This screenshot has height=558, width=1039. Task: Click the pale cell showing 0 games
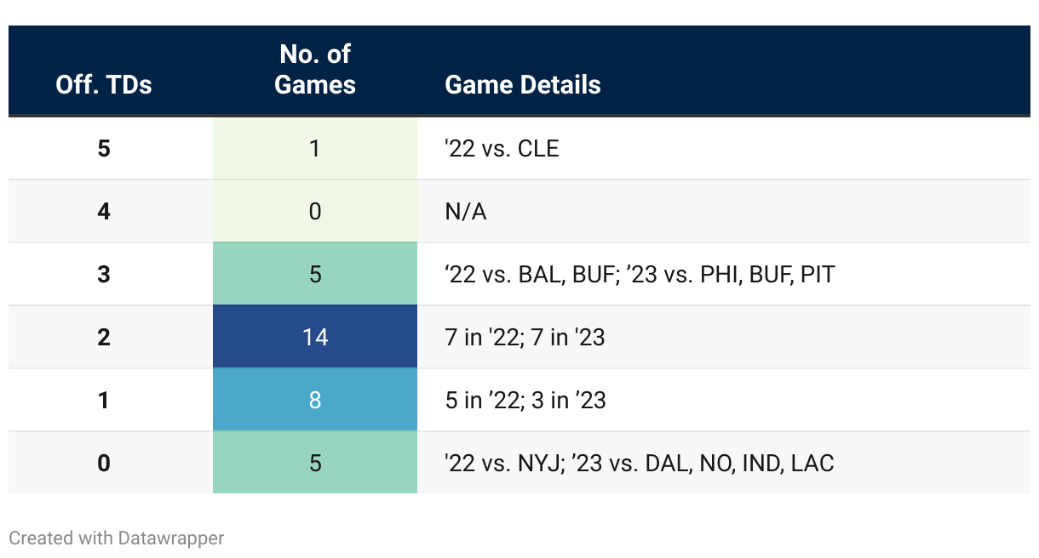pos(315,211)
